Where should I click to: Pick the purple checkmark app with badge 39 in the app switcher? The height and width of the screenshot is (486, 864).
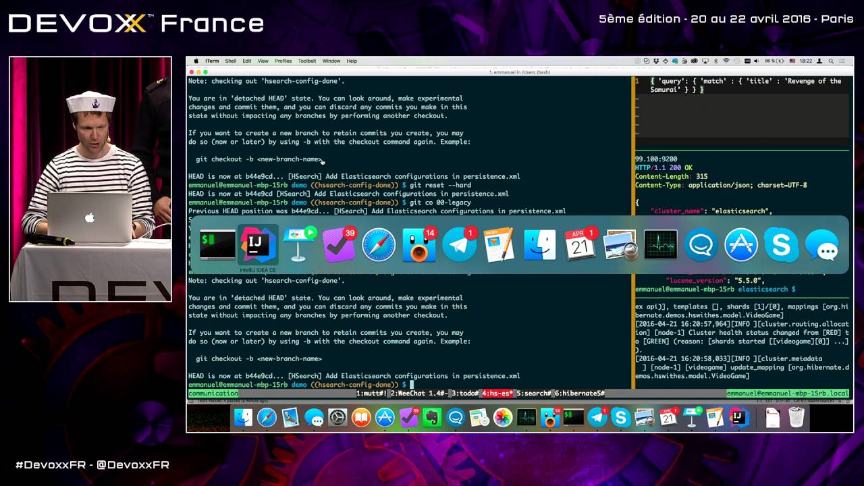click(x=339, y=245)
